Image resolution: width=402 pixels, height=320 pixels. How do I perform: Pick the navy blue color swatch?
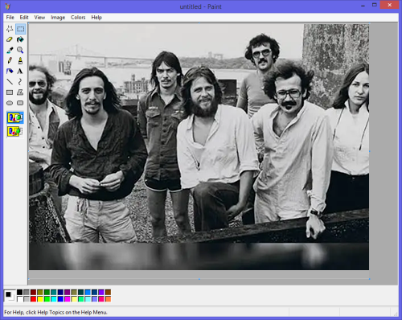point(60,292)
